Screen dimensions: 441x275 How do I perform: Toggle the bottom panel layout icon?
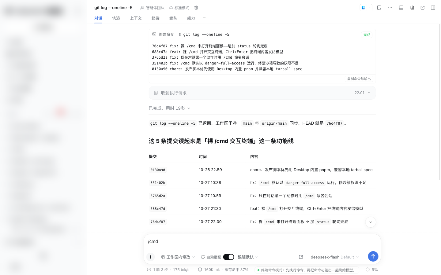pyautogui.click(x=401, y=8)
